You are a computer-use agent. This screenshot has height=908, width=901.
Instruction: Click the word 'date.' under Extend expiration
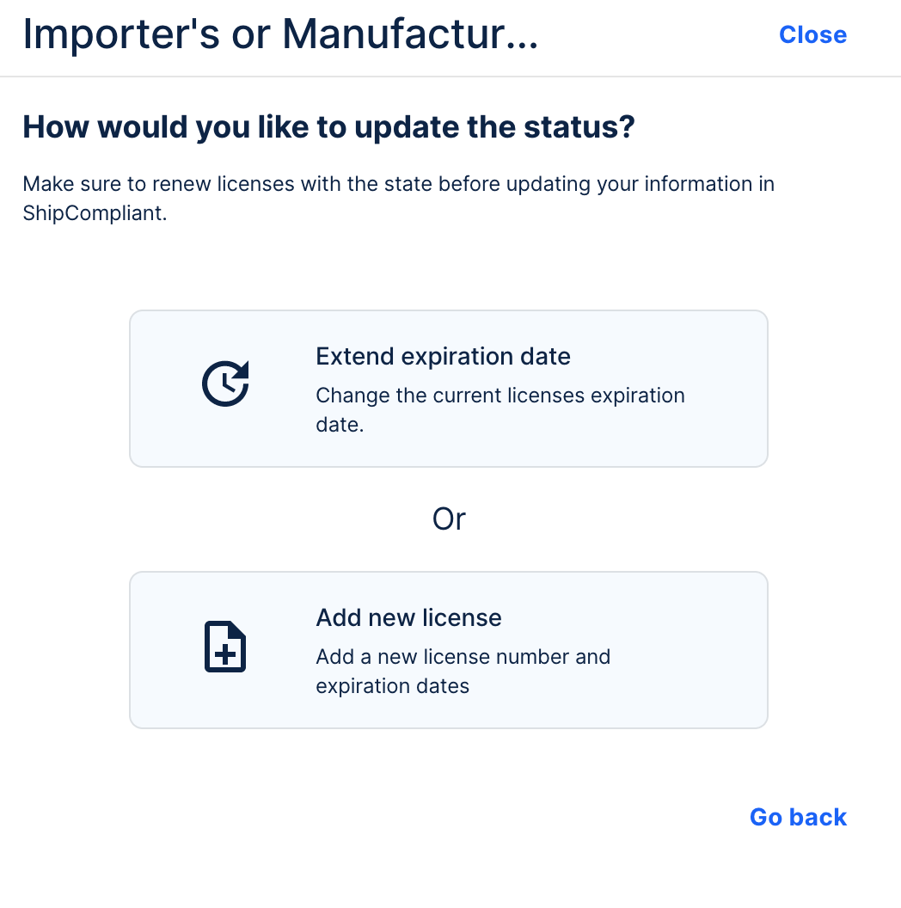340,425
